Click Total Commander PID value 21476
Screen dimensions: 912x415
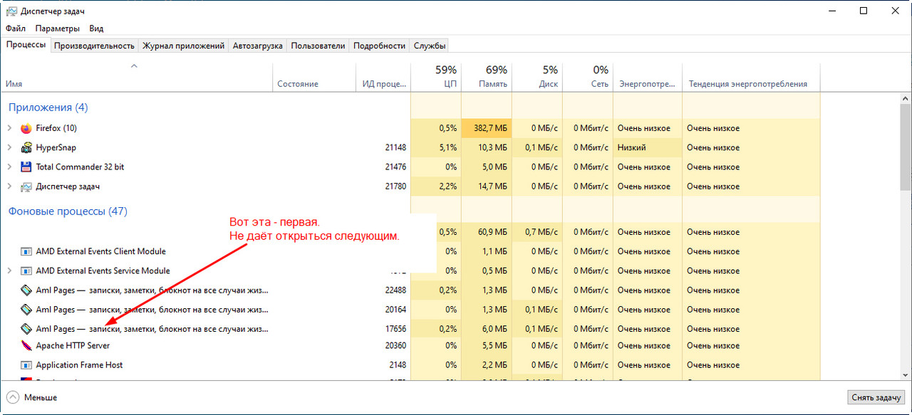point(395,167)
